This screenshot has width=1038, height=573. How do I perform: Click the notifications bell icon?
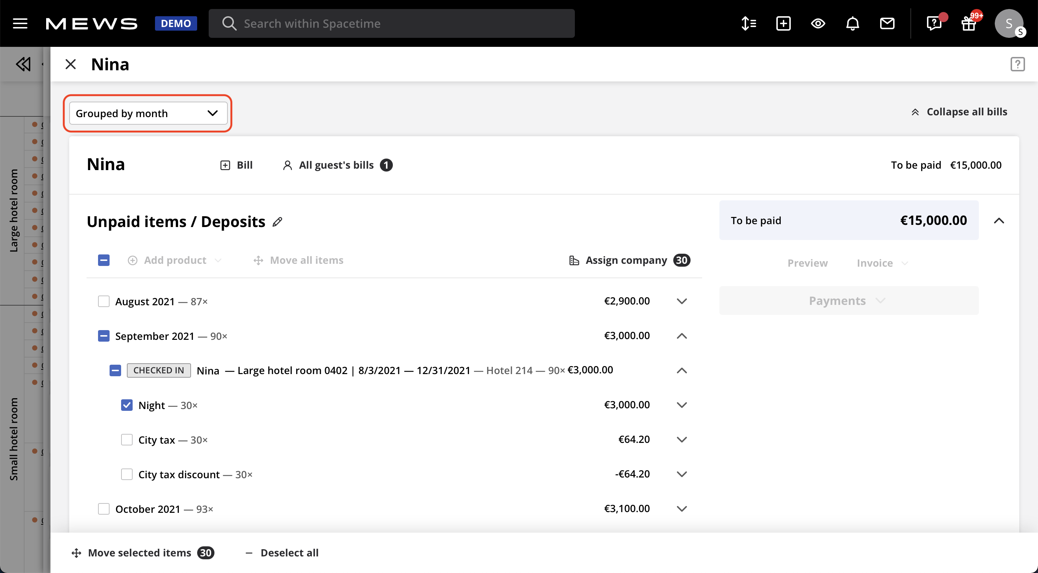tap(852, 23)
